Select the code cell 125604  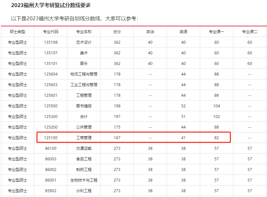51,74
